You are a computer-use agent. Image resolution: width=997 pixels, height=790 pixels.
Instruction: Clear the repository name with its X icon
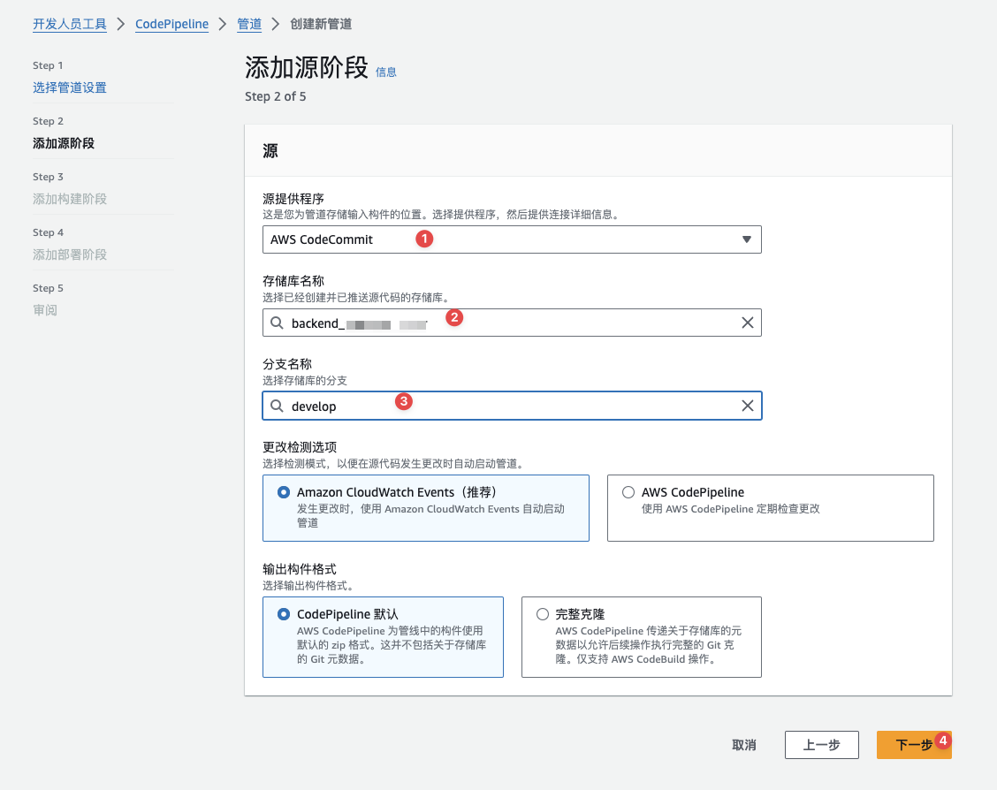pyautogui.click(x=747, y=323)
